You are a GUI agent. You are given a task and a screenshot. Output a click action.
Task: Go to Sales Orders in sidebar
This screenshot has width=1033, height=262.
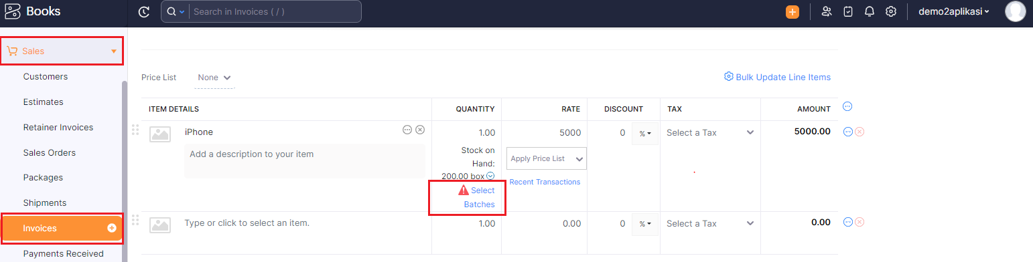point(50,152)
